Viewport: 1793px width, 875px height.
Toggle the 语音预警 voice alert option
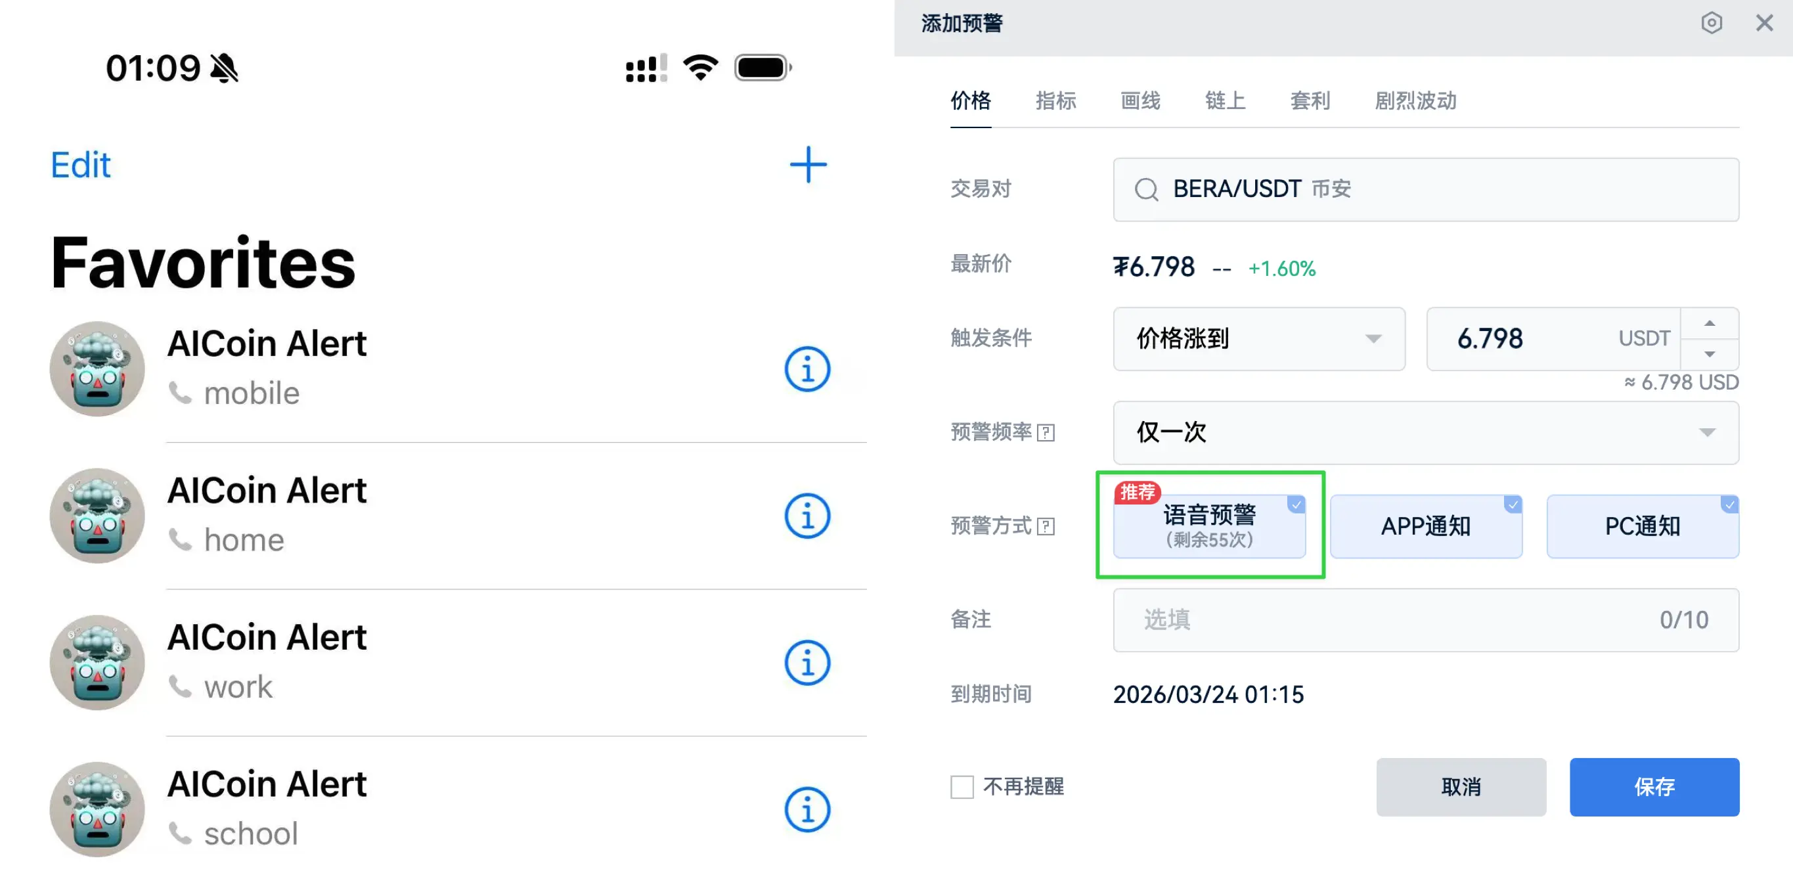[1210, 526]
